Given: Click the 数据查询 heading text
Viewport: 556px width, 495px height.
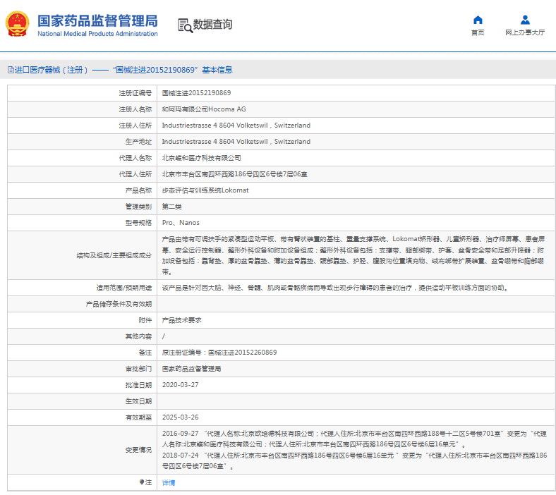Looking at the screenshot, I should click(x=212, y=25).
